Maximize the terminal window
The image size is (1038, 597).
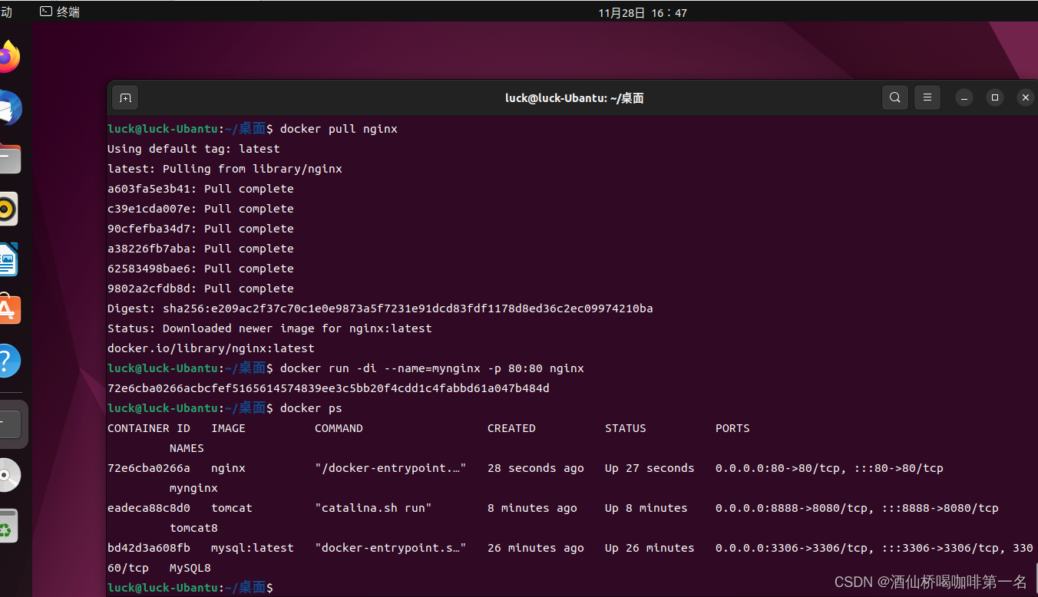(x=995, y=97)
